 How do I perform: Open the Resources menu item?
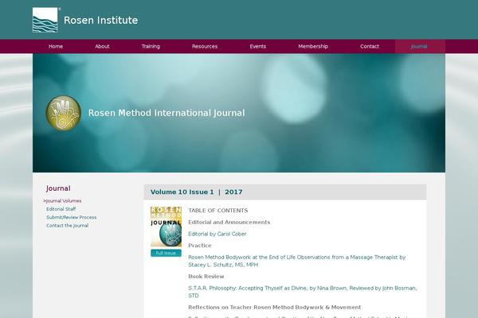pos(205,47)
